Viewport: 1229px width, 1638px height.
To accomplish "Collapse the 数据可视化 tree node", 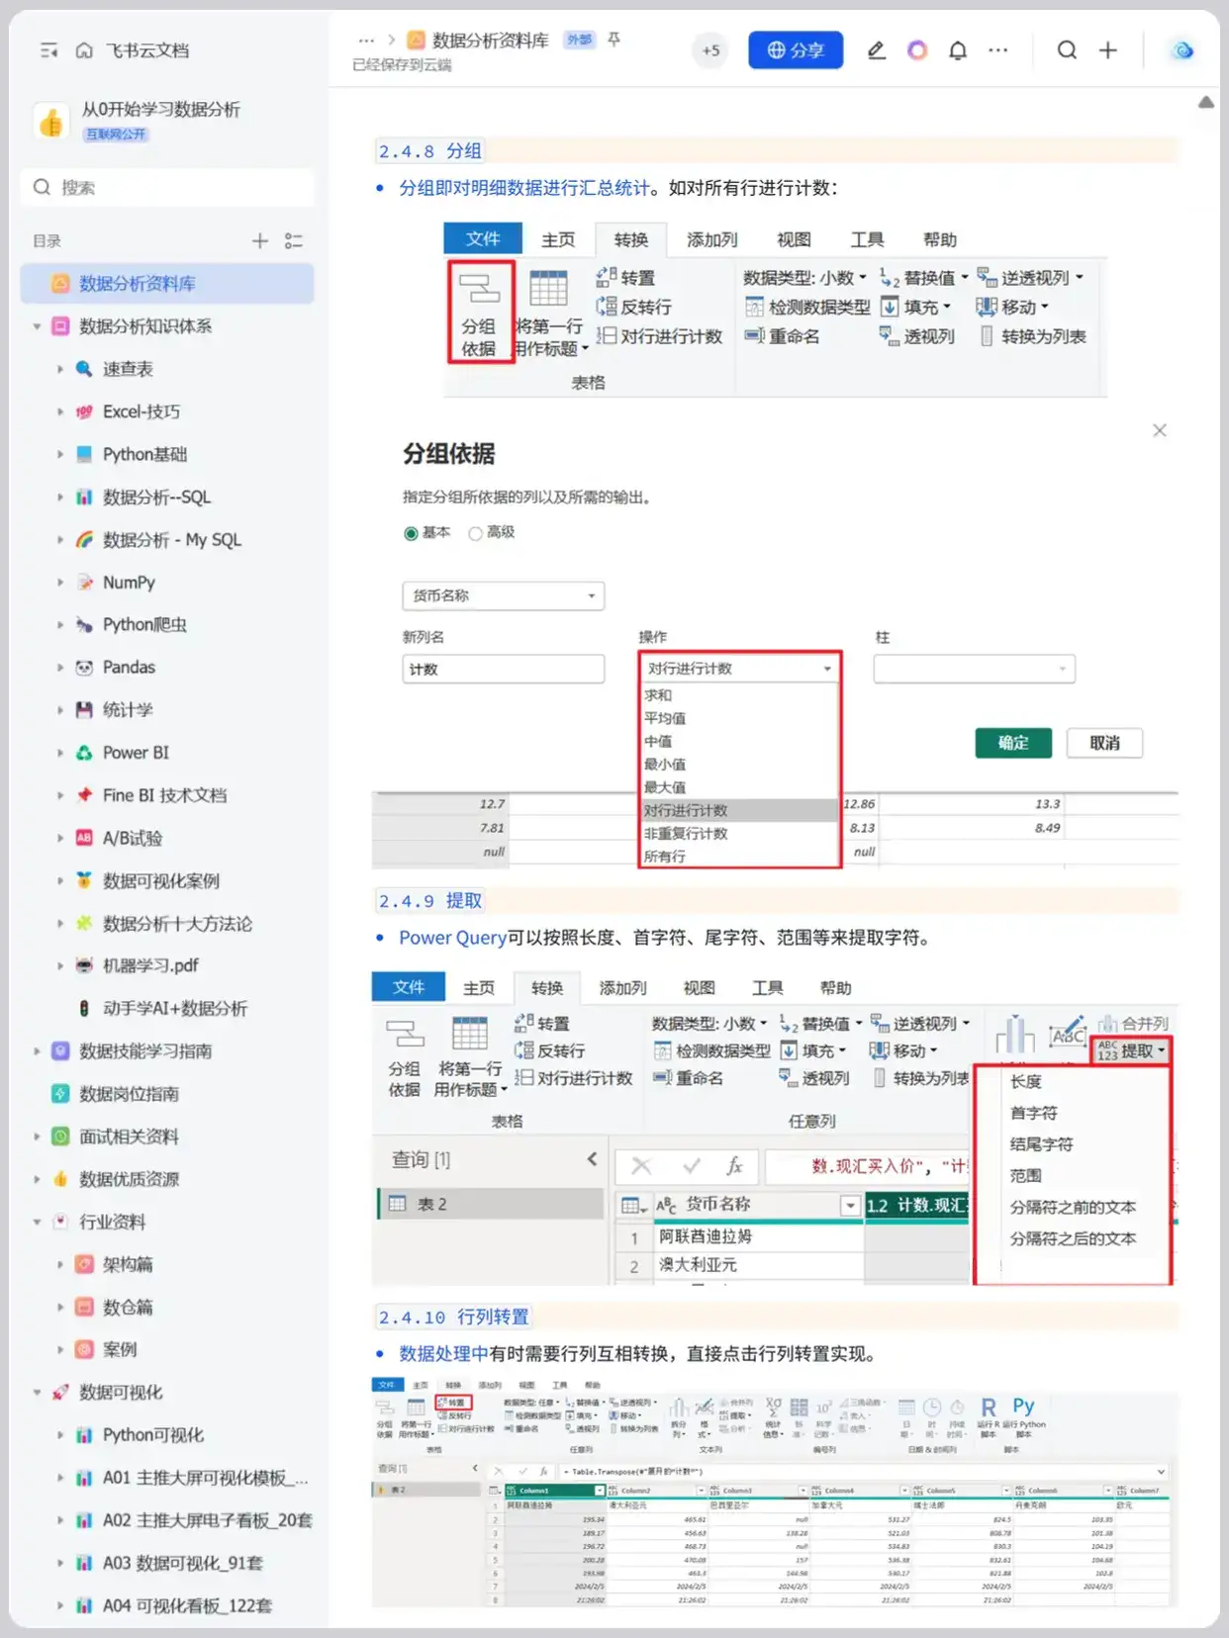I will point(37,1392).
